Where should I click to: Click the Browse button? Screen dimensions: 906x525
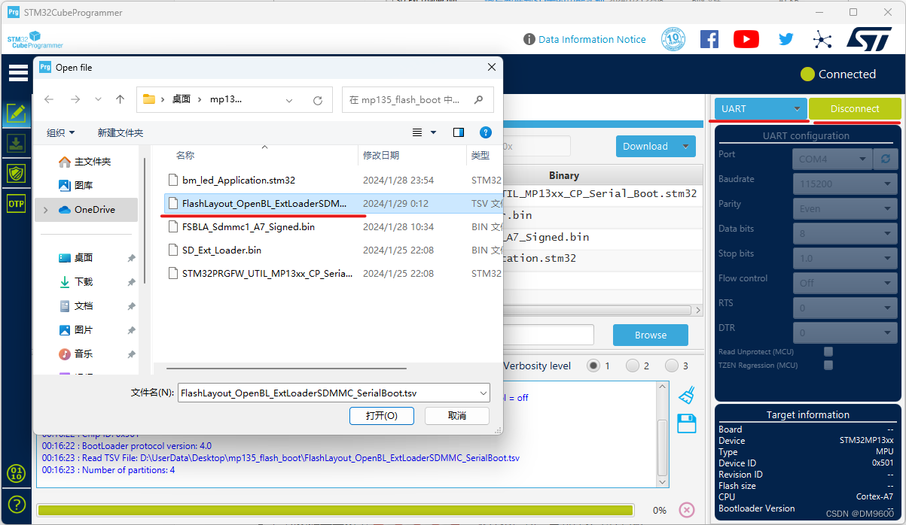(x=651, y=335)
